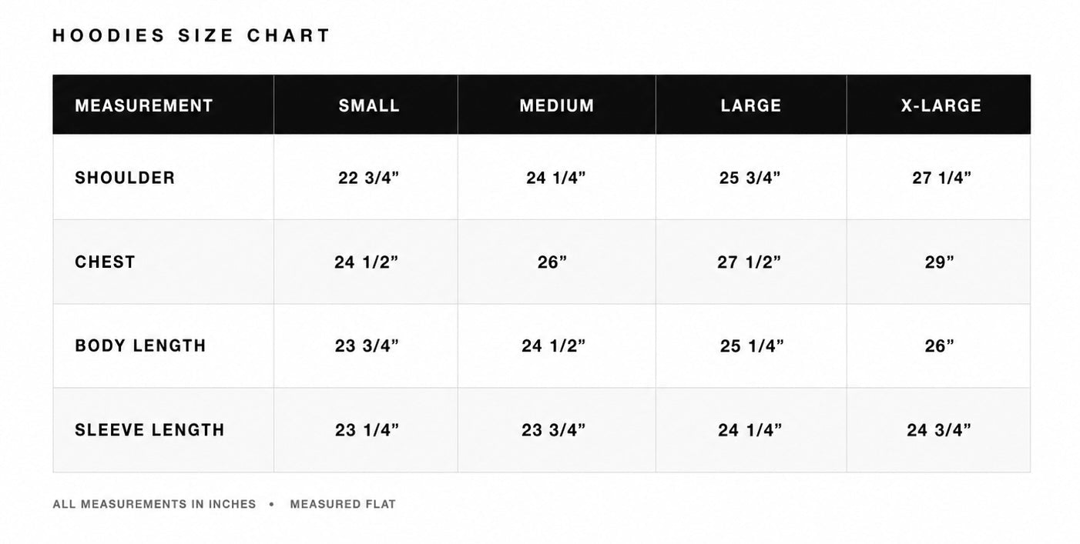
Task: Select the SMALL column header
Action: 370,105
